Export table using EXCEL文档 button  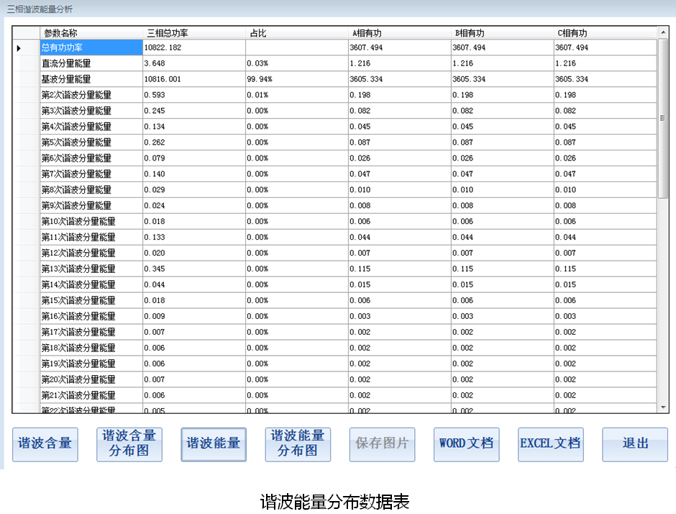(550, 444)
